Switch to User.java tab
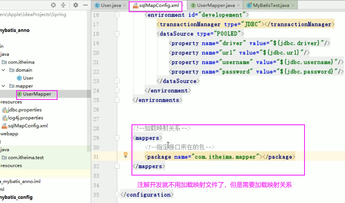Screen dimensions: 345x203 pos(111,5)
